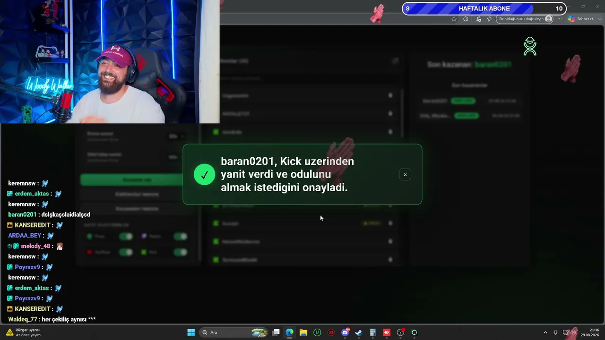The width and height of the screenshot is (605, 340).
Task: Launch File Explorer from the taskbar
Action: (303, 332)
